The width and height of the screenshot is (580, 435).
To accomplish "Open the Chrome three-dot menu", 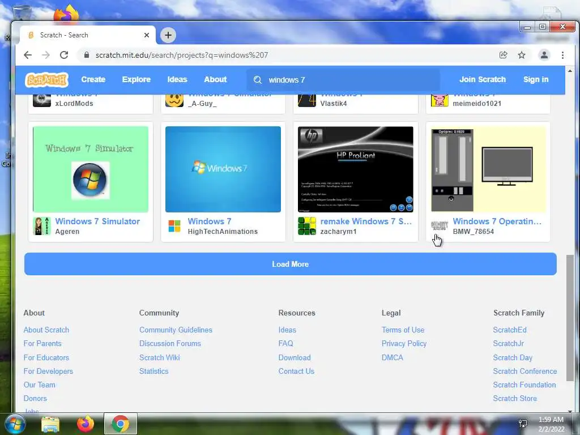I will (562, 55).
